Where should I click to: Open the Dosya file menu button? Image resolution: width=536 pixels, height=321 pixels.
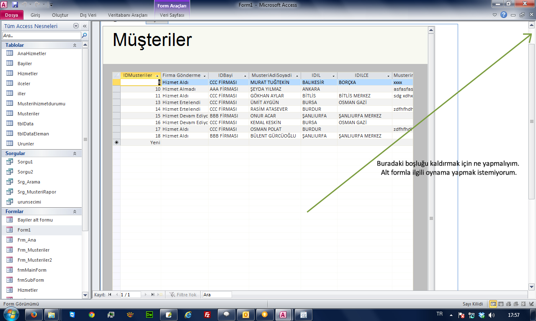point(12,15)
